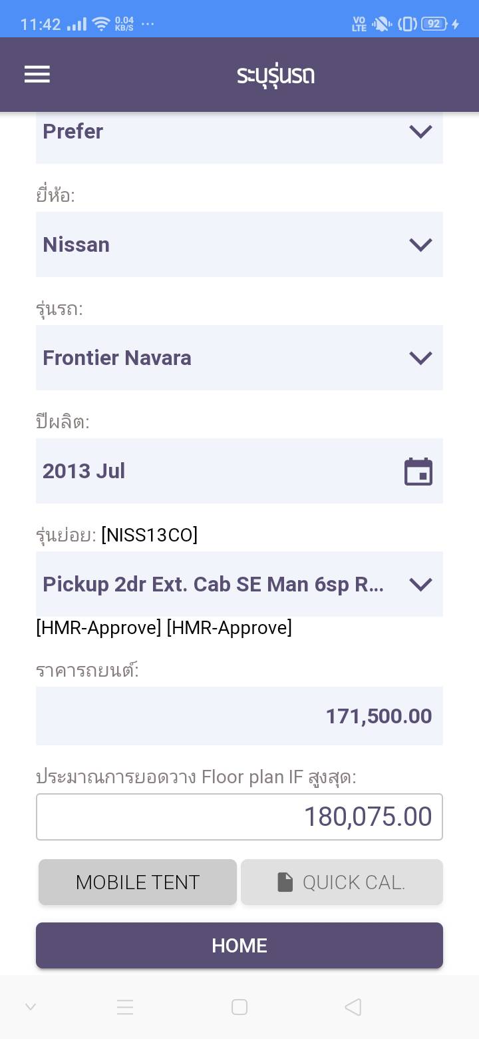The height and width of the screenshot is (1039, 479).
Task: Click the Floor plan IF amount field
Action: pyautogui.click(x=239, y=817)
